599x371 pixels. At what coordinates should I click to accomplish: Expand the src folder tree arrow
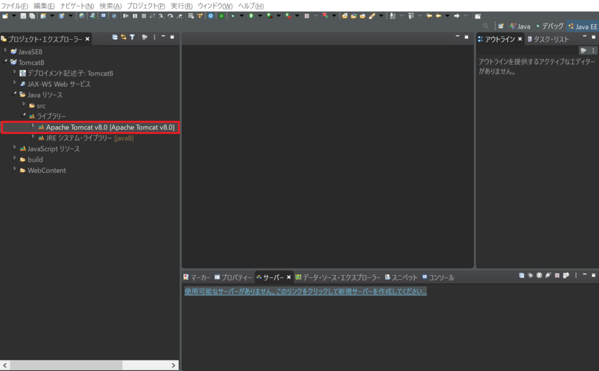[24, 105]
